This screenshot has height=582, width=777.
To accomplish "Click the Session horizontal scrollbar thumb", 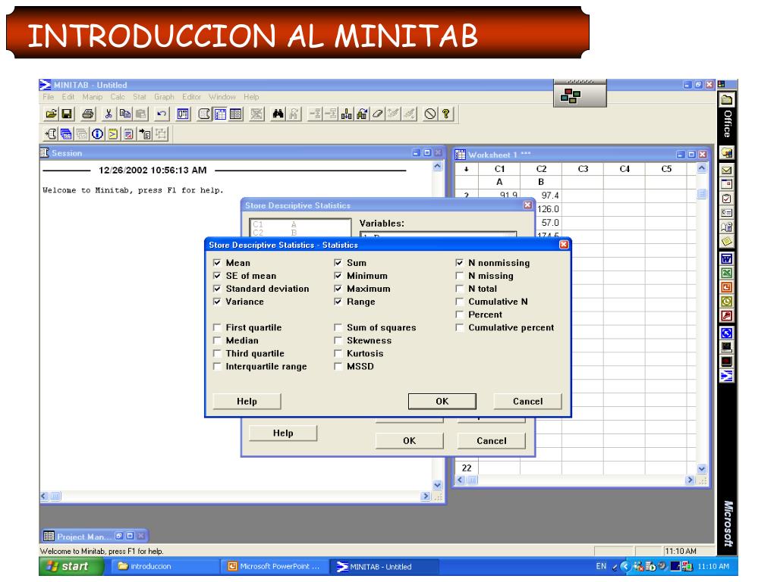I will [55, 496].
